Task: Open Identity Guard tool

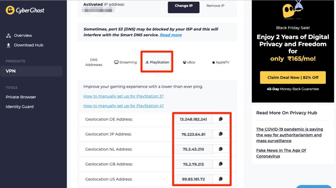Action: pyautogui.click(x=19, y=107)
